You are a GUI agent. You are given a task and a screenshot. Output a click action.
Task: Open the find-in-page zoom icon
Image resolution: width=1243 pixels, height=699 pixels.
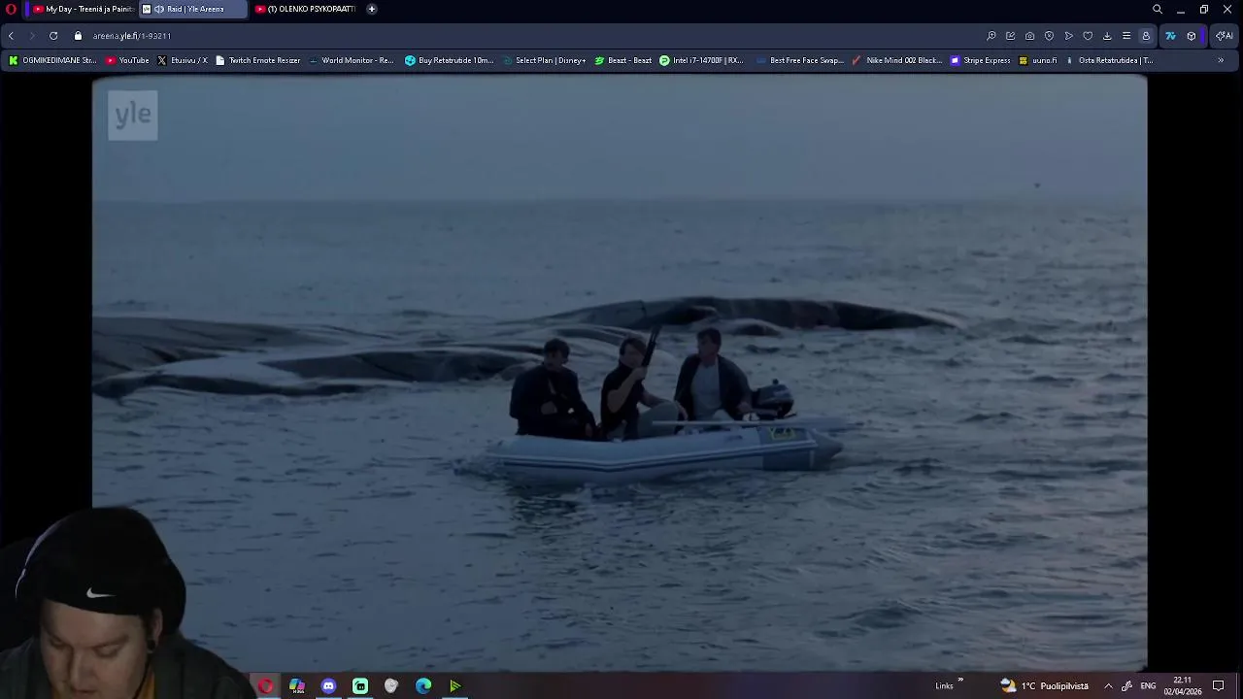(991, 36)
